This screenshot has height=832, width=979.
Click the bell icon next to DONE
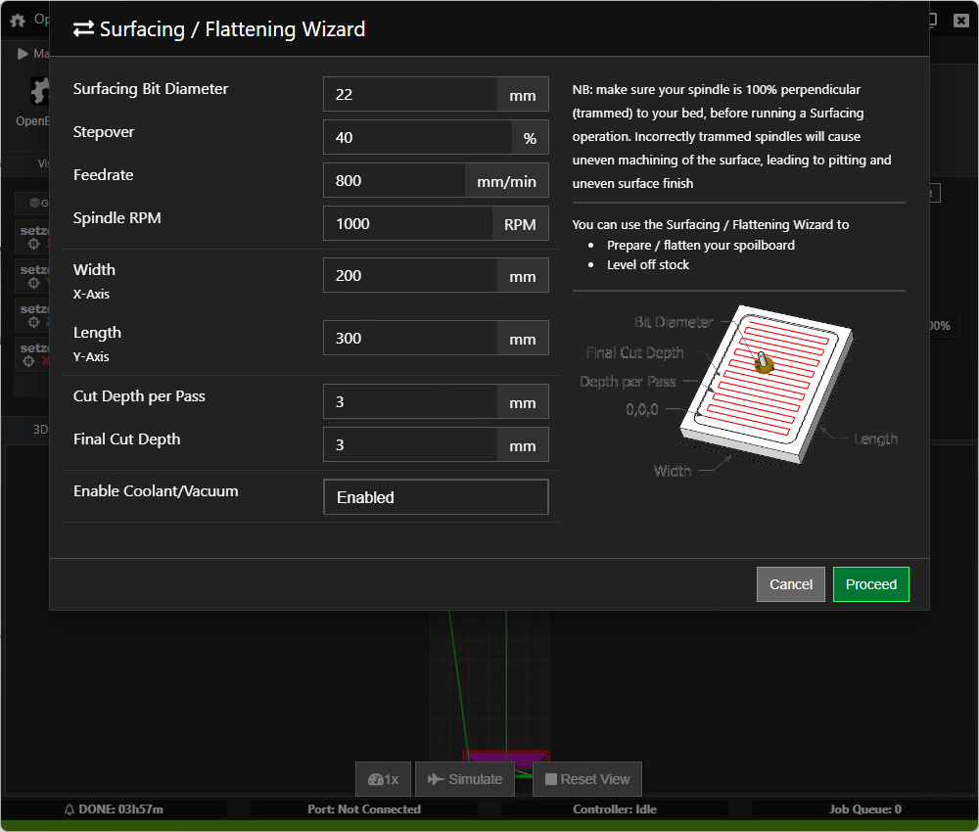[70, 809]
